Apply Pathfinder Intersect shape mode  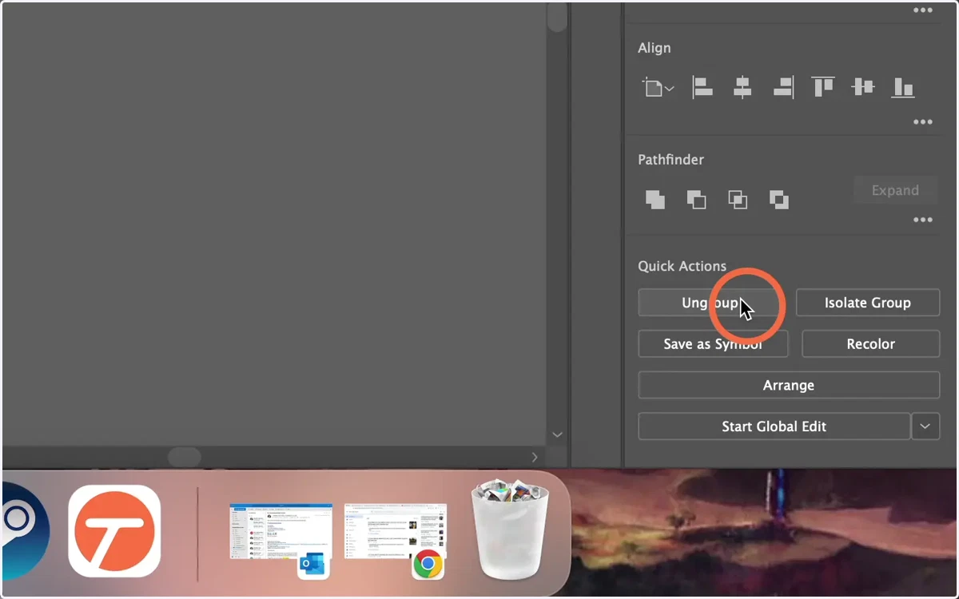click(738, 200)
